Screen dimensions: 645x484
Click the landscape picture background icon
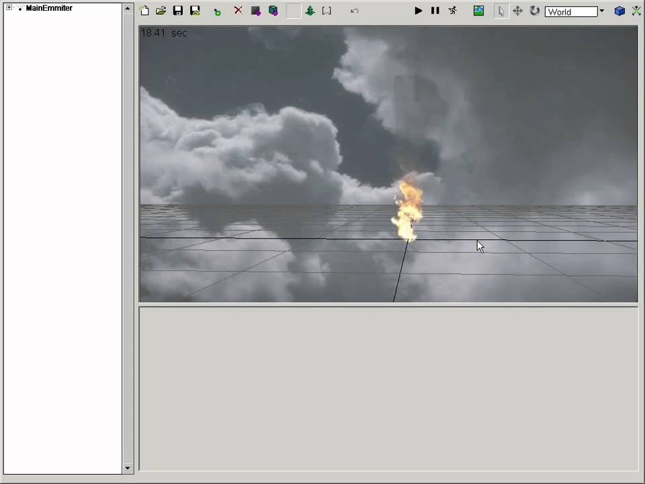click(478, 11)
